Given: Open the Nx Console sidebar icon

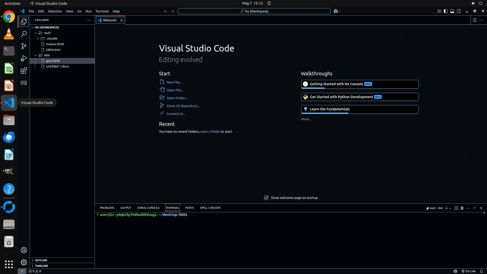Looking at the screenshot, I should tap(24, 83).
